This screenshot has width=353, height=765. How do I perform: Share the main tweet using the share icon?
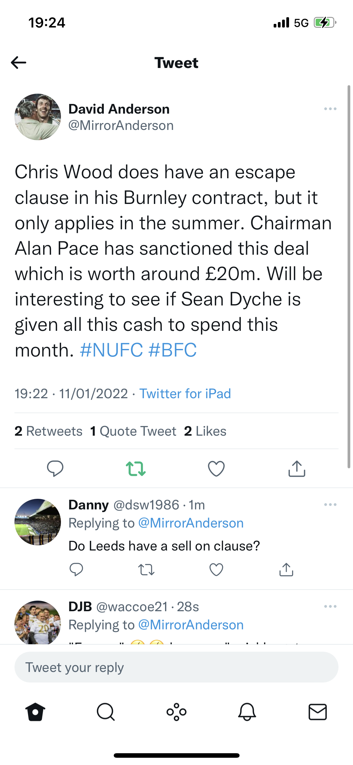[297, 468]
